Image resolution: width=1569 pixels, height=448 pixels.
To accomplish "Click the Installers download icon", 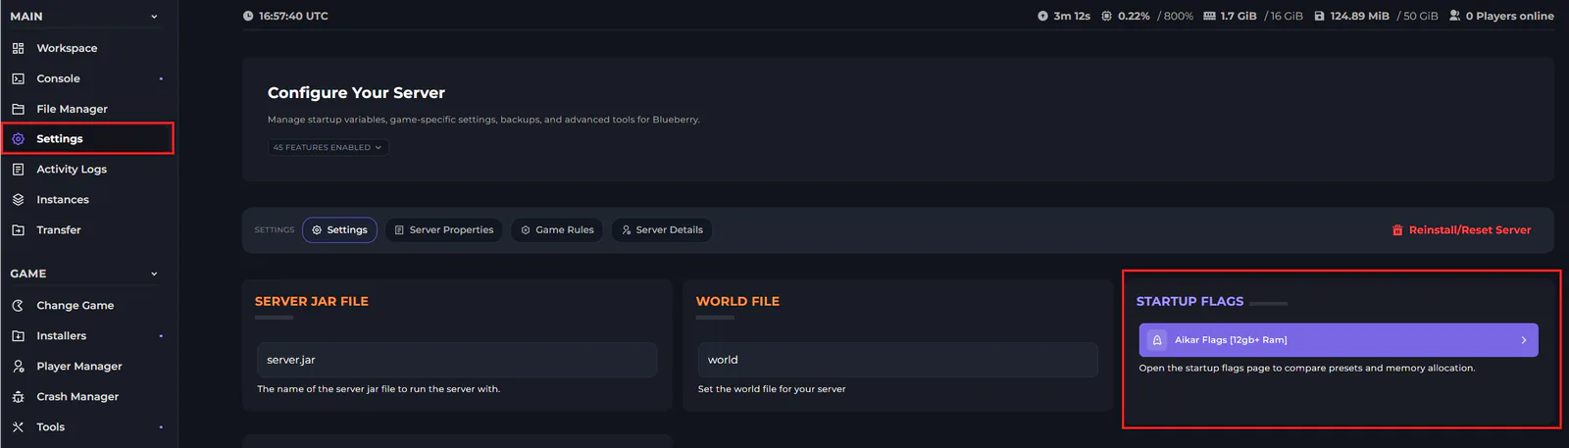I will click(x=18, y=336).
